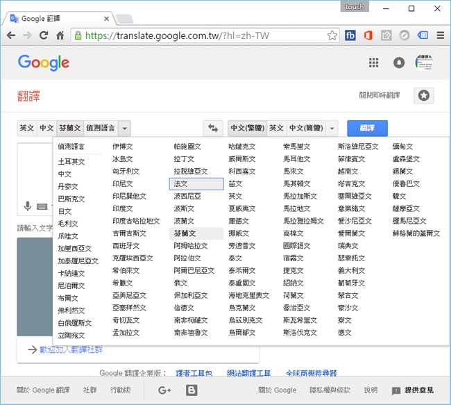
Task: Click the microphone voice input icon
Action: click(28, 206)
